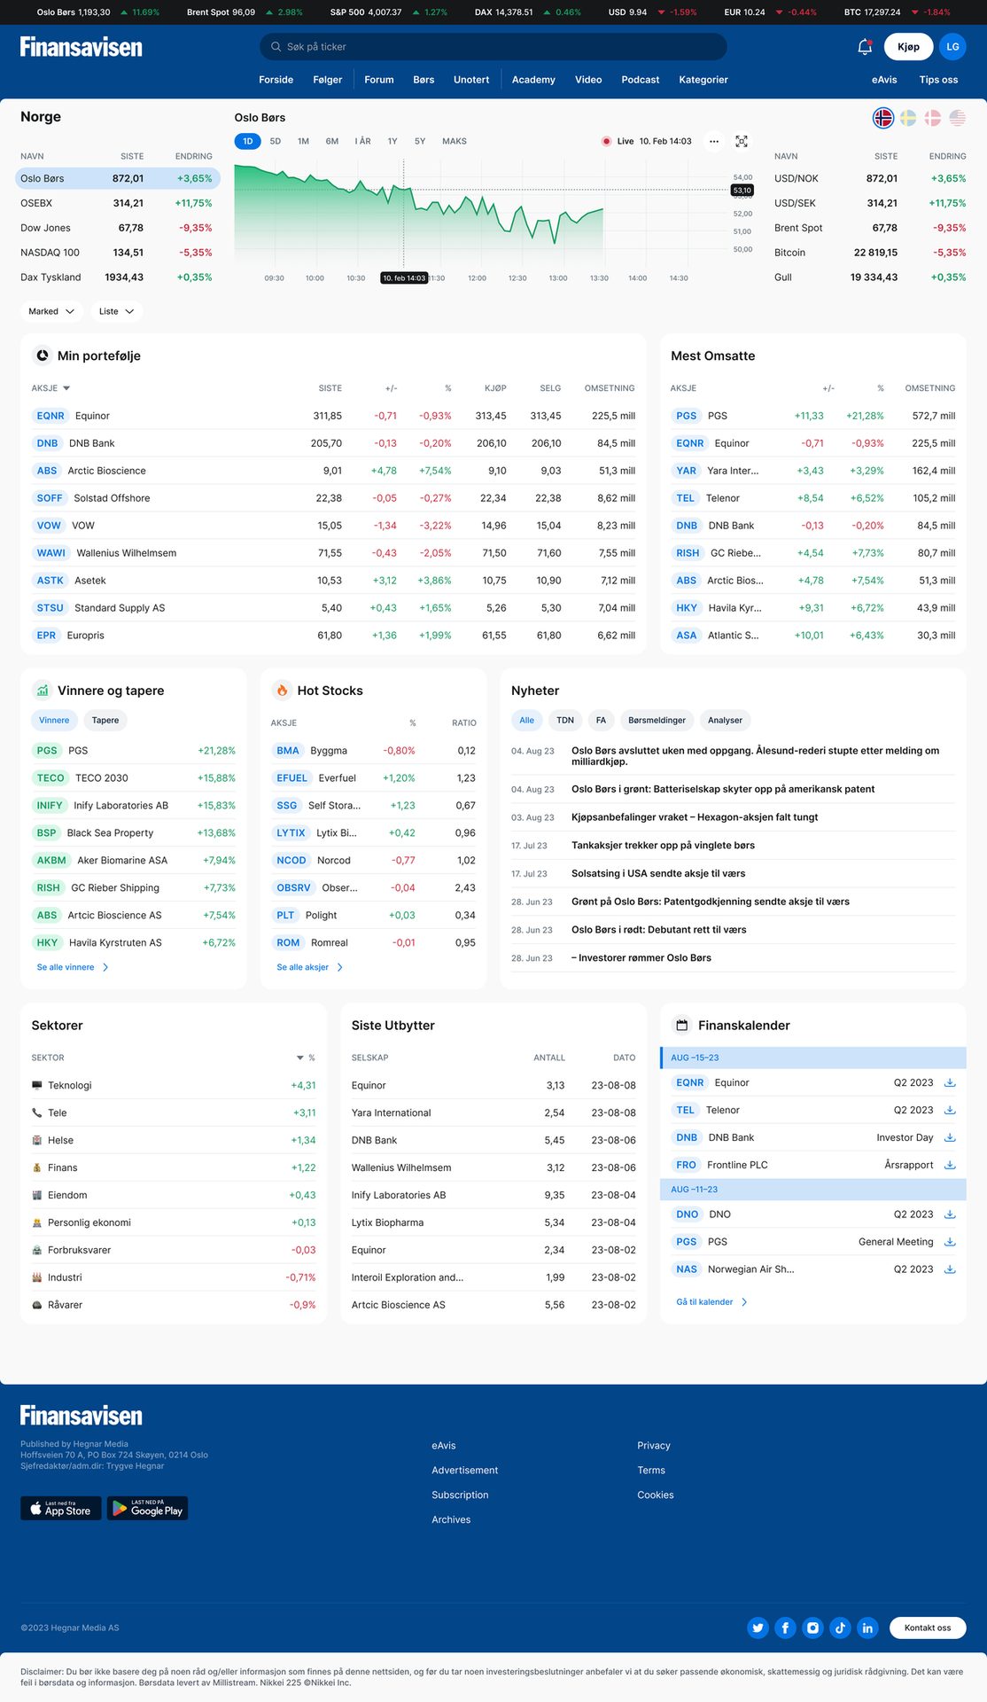Open the LG user profile avatar
The width and height of the screenshot is (987, 1702).
pyautogui.click(x=952, y=47)
